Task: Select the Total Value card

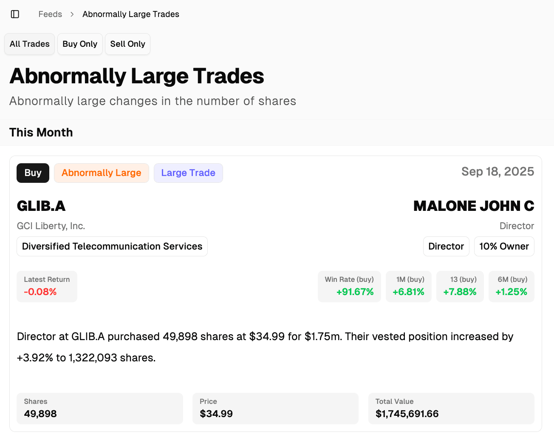Action: 451,408
